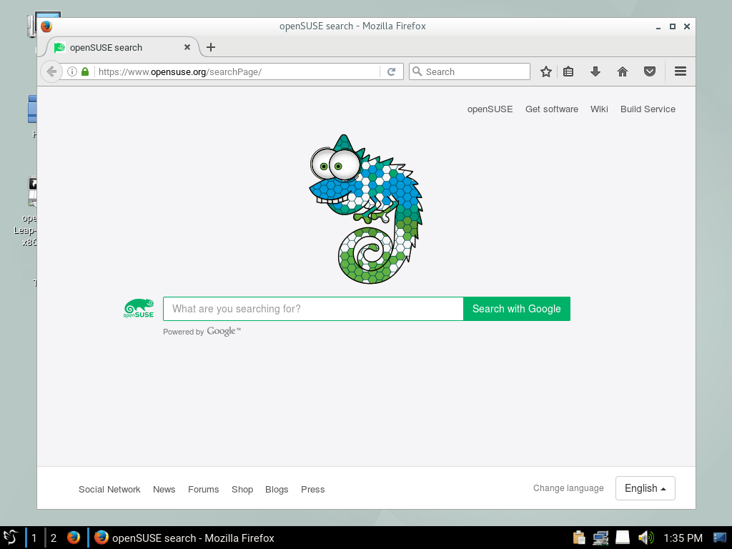Close the openSUSE search tab

coord(187,47)
